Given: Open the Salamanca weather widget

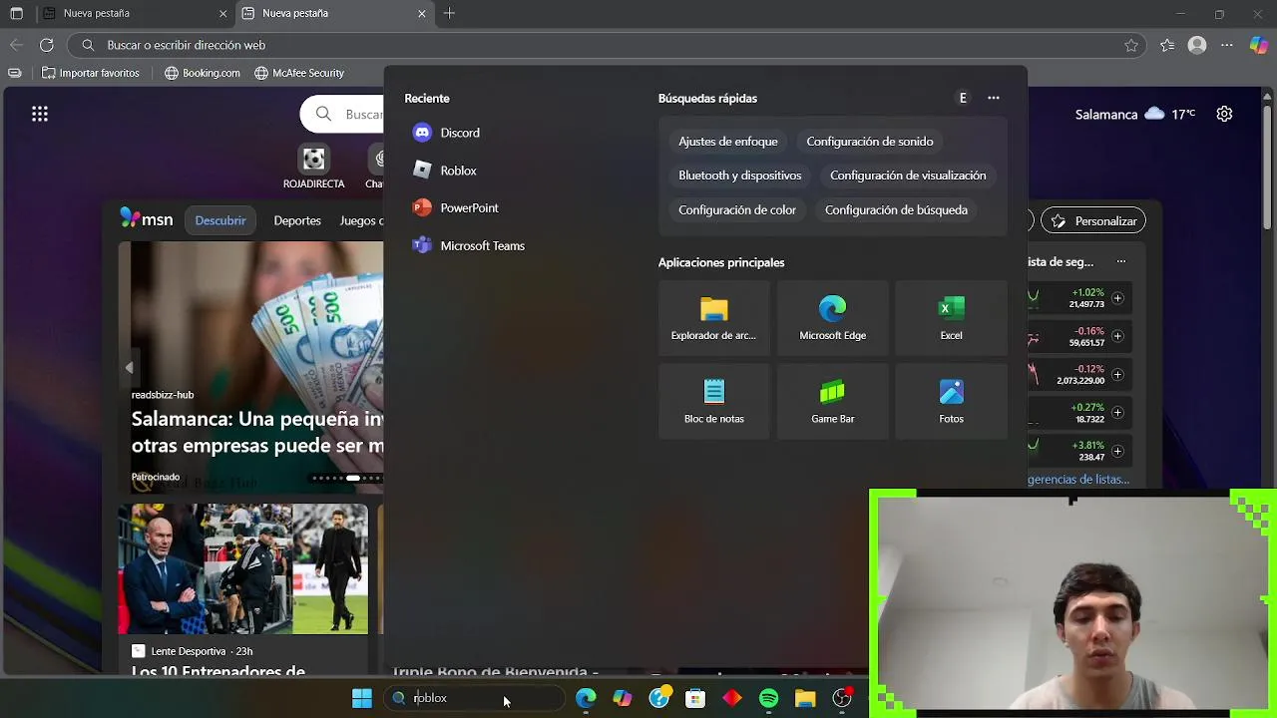Looking at the screenshot, I should (x=1135, y=114).
